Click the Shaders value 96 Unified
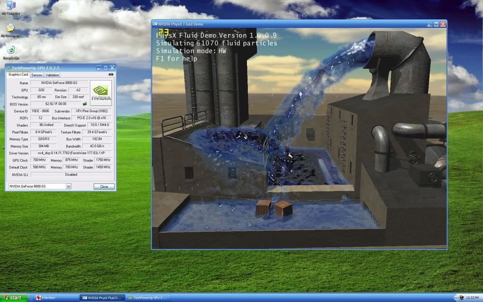Screen dimensions: 483x302 [x=46, y=125]
